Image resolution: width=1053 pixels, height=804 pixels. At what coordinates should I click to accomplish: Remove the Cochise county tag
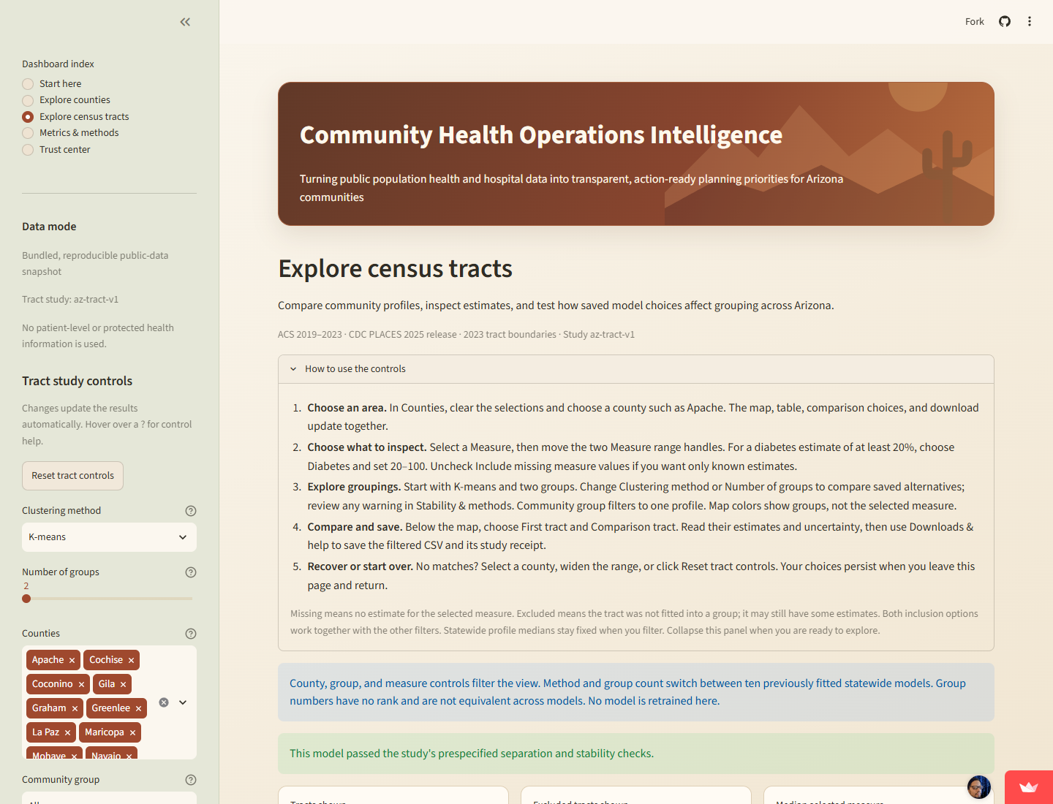131,660
